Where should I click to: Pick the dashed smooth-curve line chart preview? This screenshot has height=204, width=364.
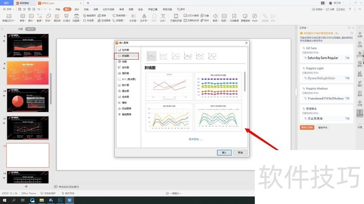pyautogui.click(x=218, y=117)
